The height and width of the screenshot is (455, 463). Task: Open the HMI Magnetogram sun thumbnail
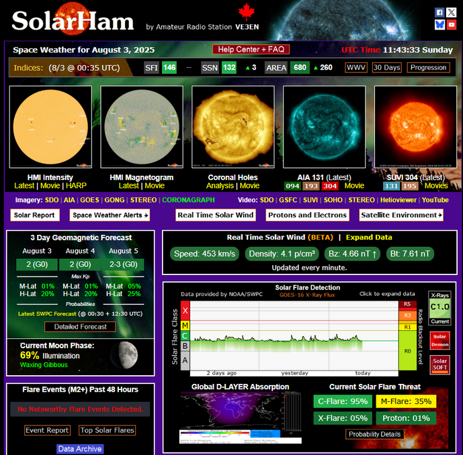(x=141, y=127)
